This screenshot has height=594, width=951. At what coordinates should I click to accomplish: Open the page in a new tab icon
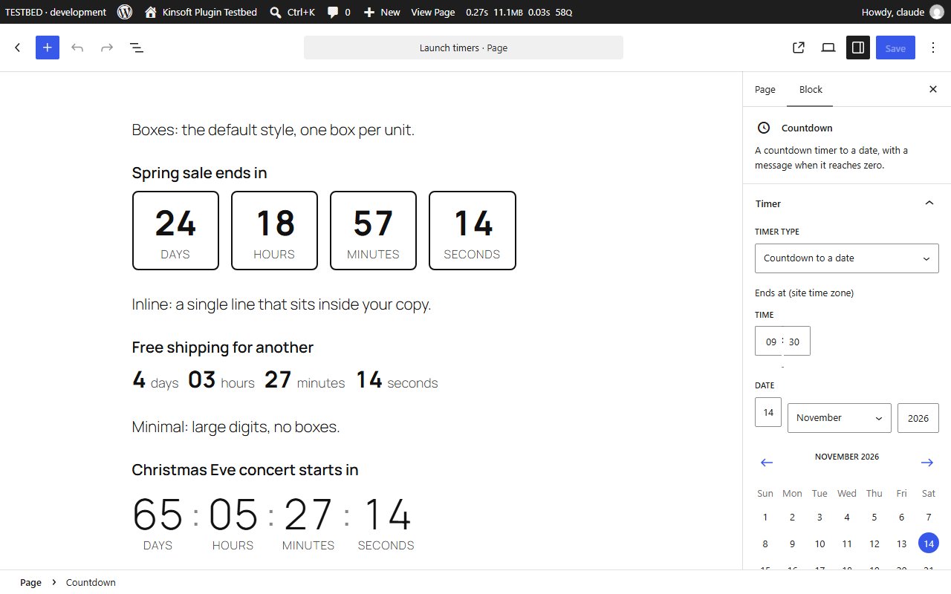point(799,48)
